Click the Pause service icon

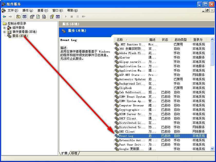click(78, 17)
